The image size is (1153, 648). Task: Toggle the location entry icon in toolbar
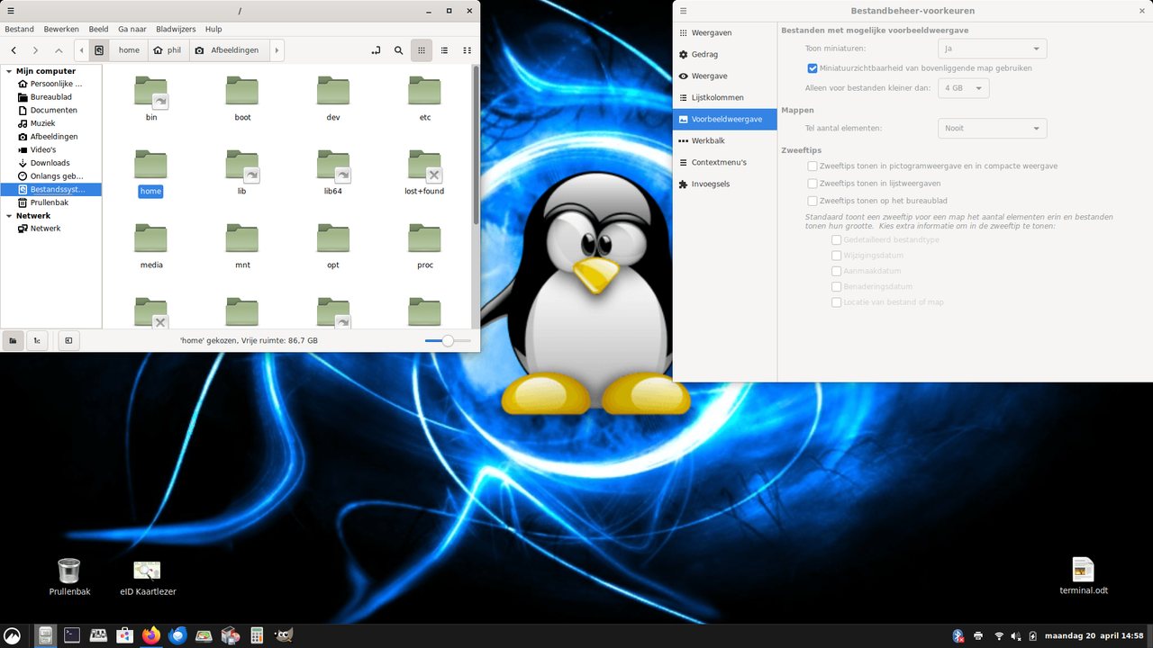pos(376,50)
